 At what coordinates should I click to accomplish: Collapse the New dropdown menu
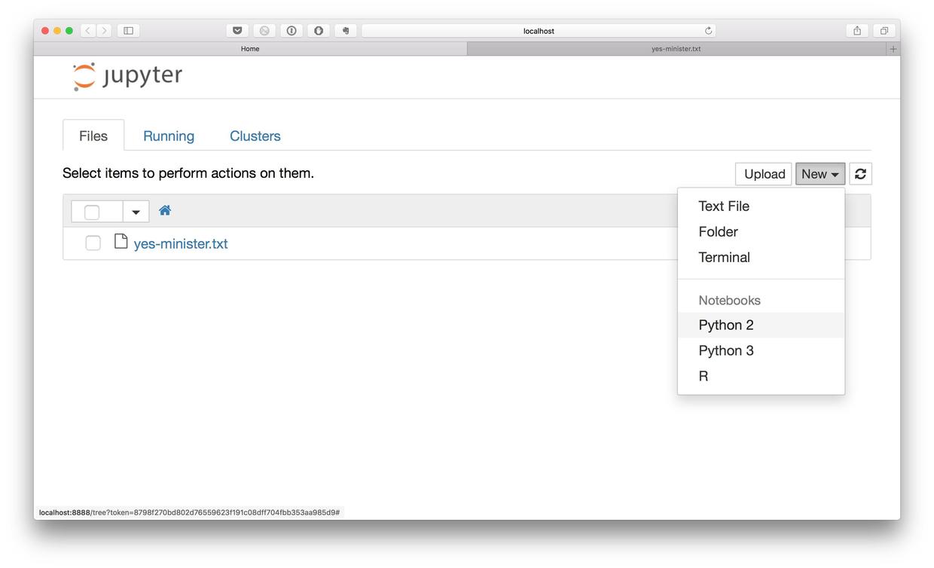[820, 174]
